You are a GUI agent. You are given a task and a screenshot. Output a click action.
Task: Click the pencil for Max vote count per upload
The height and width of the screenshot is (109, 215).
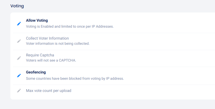[x=19, y=91]
